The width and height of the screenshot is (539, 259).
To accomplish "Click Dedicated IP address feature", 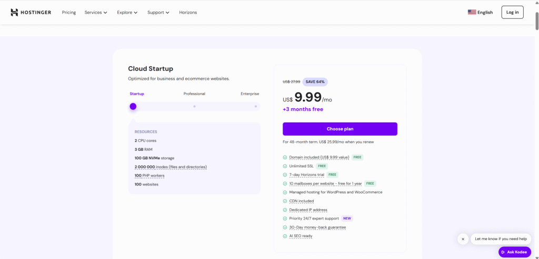I will 308,210.
